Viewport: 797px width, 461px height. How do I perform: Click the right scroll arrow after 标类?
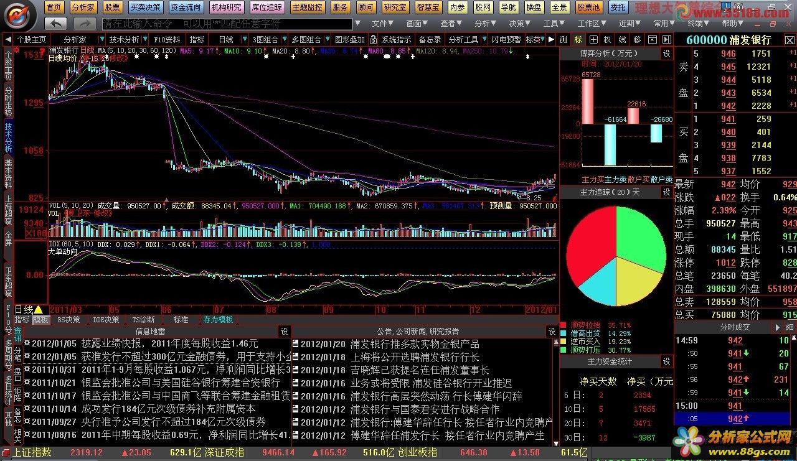point(550,39)
